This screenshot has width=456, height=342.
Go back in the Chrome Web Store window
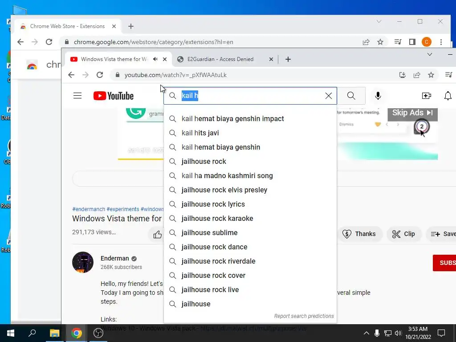coord(20,42)
